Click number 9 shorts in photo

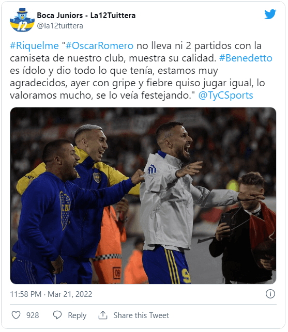tap(166, 266)
